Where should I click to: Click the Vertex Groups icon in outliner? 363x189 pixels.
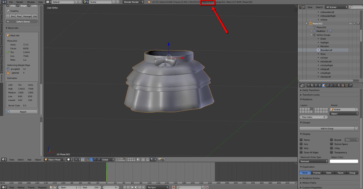(x=314, y=35)
